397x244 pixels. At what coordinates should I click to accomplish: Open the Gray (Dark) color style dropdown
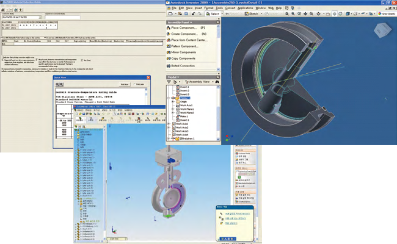coord(387,13)
